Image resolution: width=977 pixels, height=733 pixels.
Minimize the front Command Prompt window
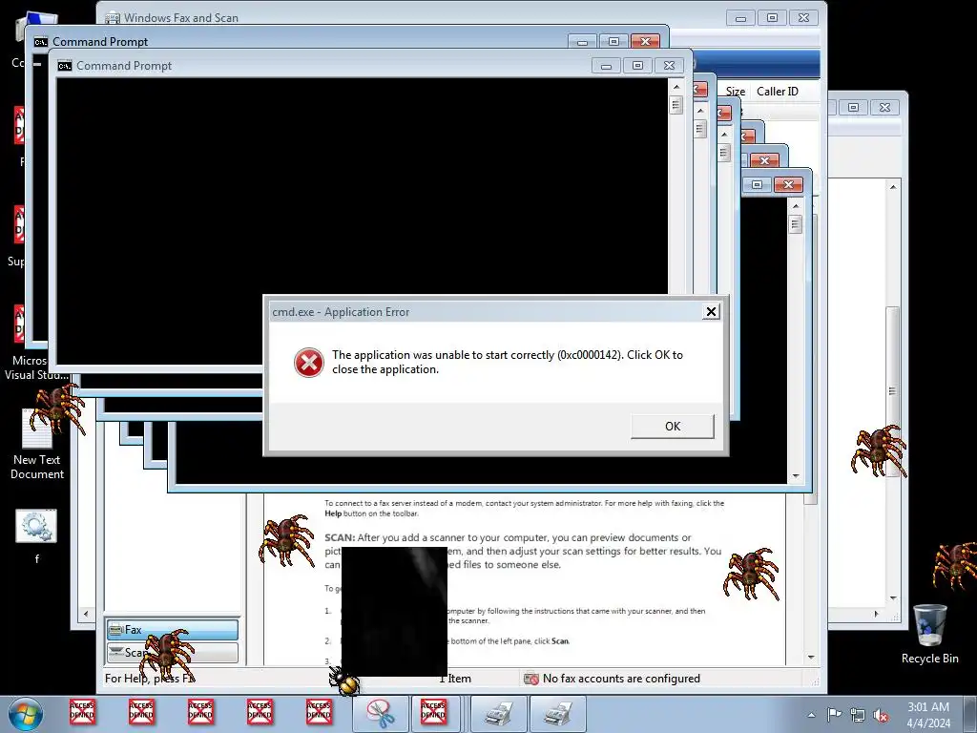tap(606, 66)
